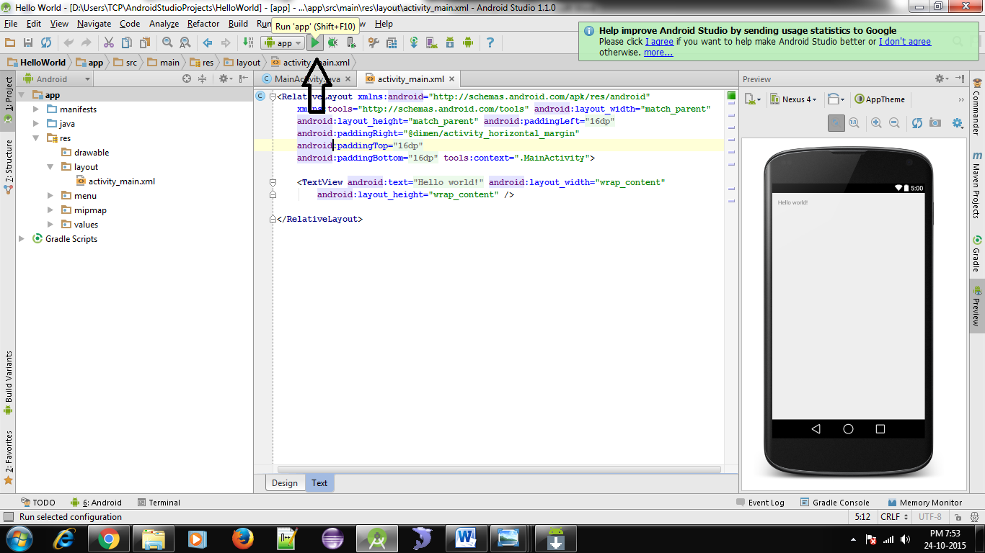Image resolution: width=985 pixels, height=553 pixels.
Task: Click the preview camera screenshot icon
Action: point(935,123)
